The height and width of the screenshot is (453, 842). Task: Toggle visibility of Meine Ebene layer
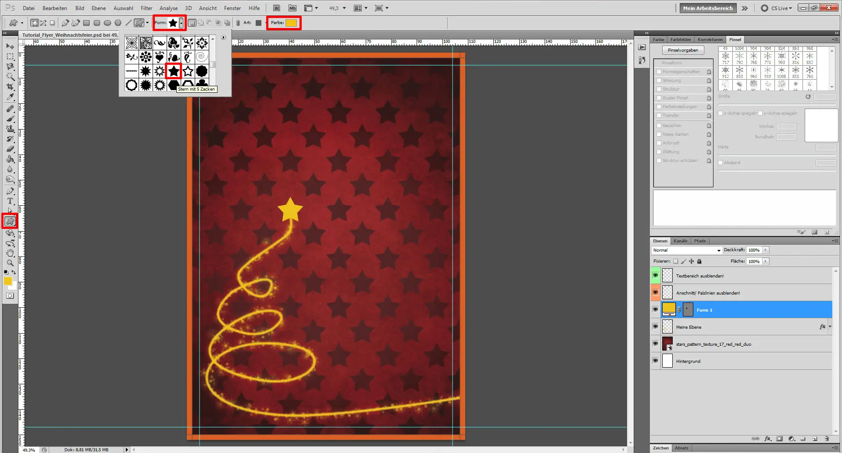[x=655, y=327]
